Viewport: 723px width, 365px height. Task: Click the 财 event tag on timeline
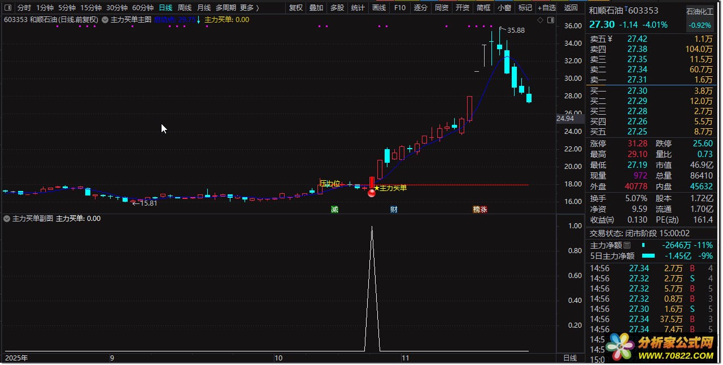click(394, 209)
